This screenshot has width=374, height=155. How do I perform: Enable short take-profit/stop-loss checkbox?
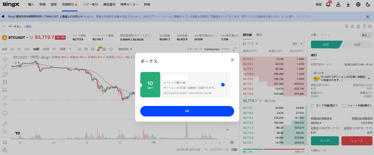click(344, 106)
